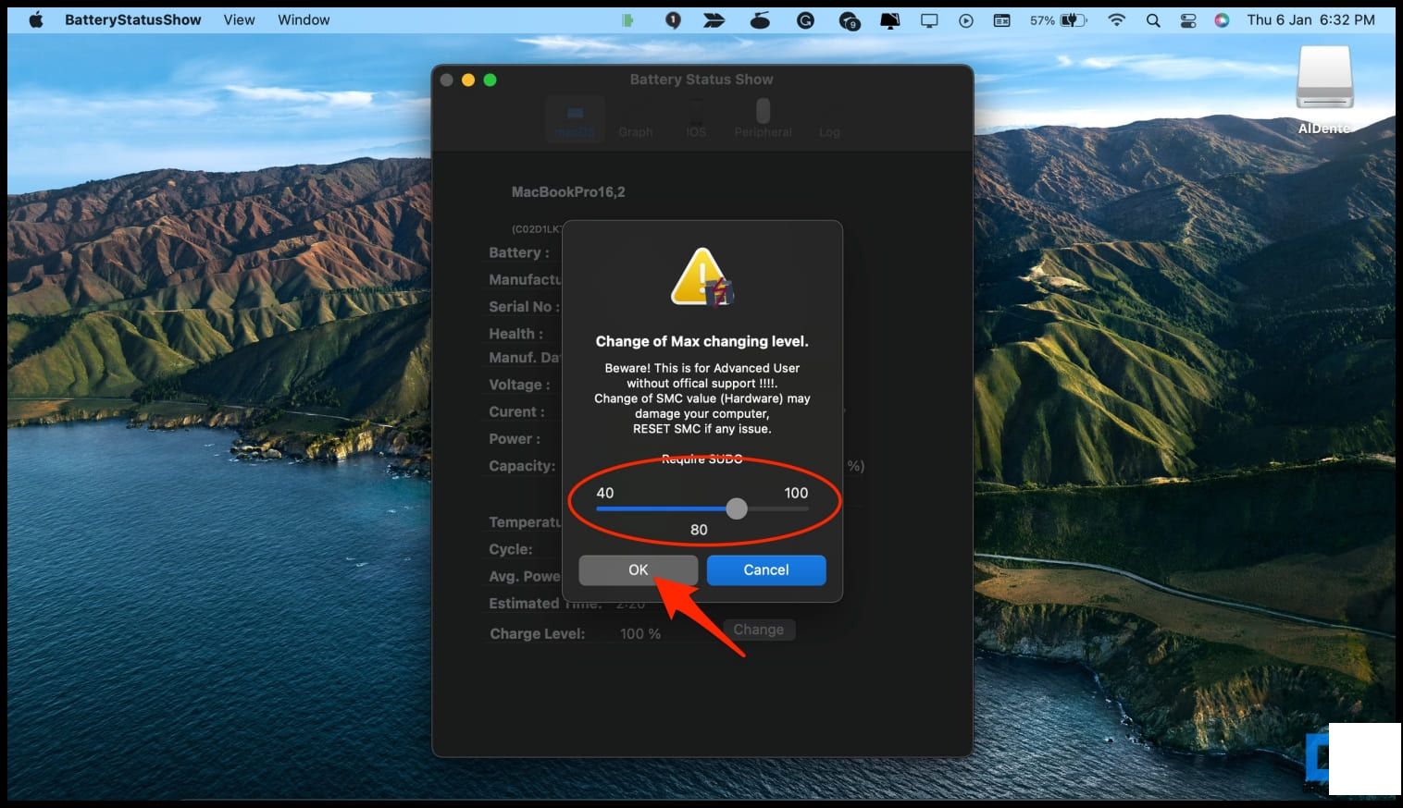
Task: Click the green battery menu bar icon
Action: 628,19
